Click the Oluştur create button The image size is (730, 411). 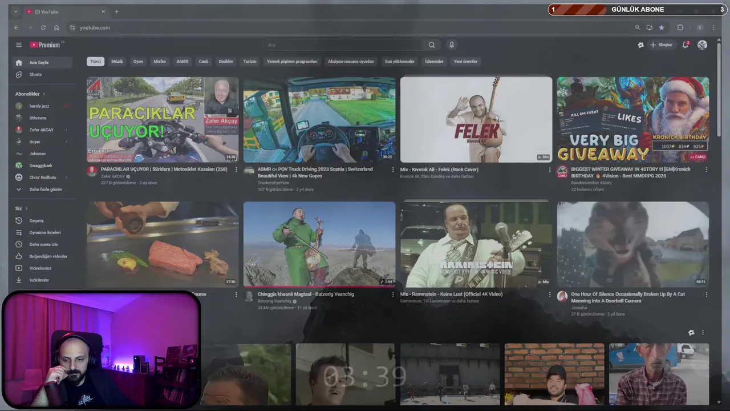(x=662, y=45)
